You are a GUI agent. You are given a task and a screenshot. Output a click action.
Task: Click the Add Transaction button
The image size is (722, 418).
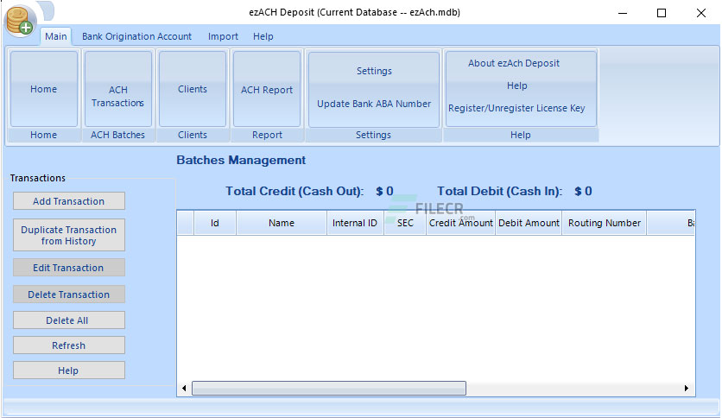coord(68,201)
